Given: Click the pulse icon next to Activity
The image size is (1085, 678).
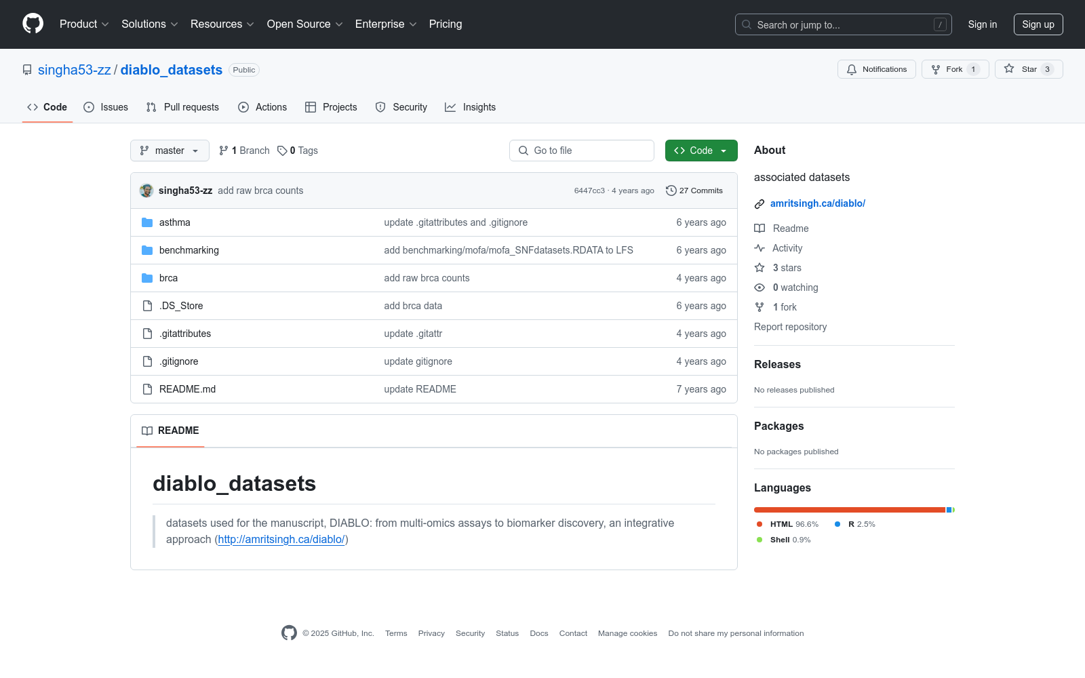Looking at the screenshot, I should click(759, 248).
